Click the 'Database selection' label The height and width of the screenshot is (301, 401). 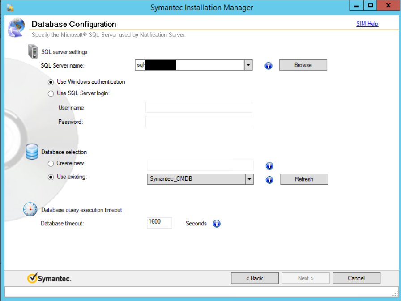pos(64,152)
